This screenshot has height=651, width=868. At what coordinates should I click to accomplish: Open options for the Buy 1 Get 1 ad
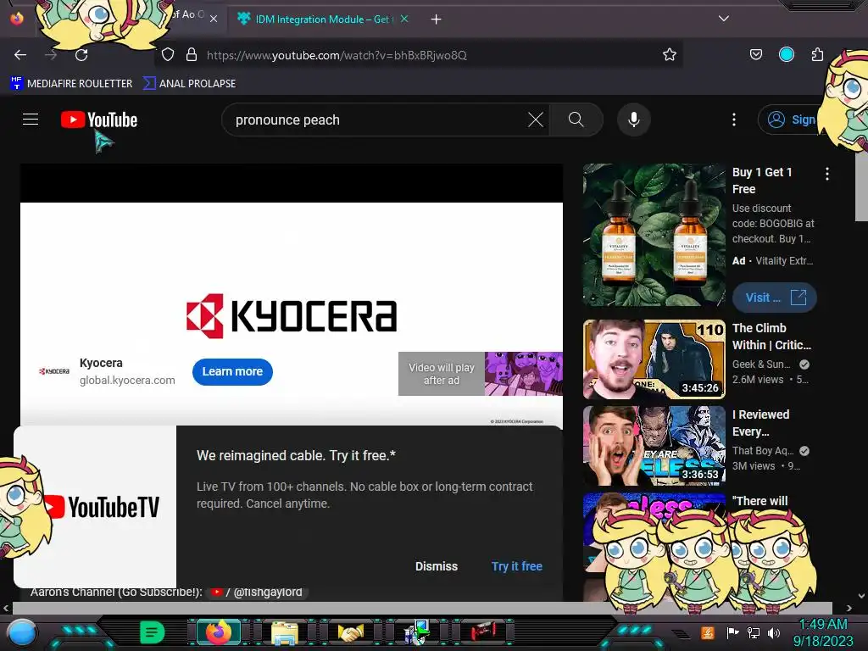(827, 174)
